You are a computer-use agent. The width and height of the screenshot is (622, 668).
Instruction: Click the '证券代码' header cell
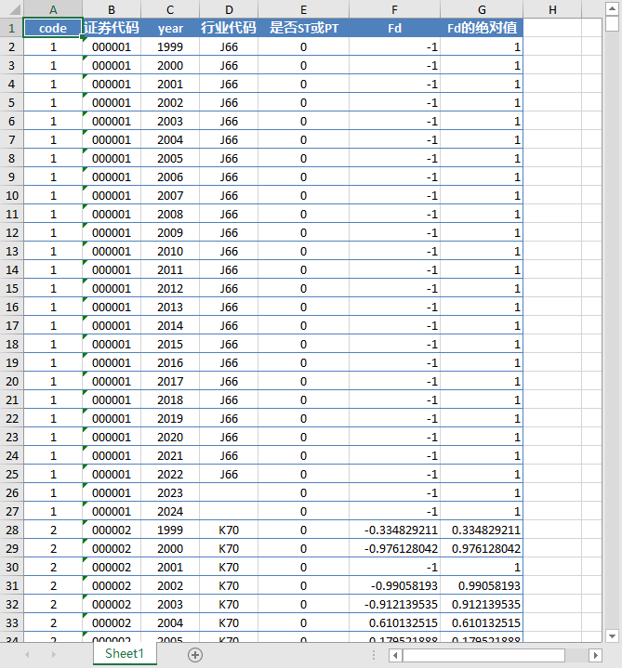(x=112, y=28)
